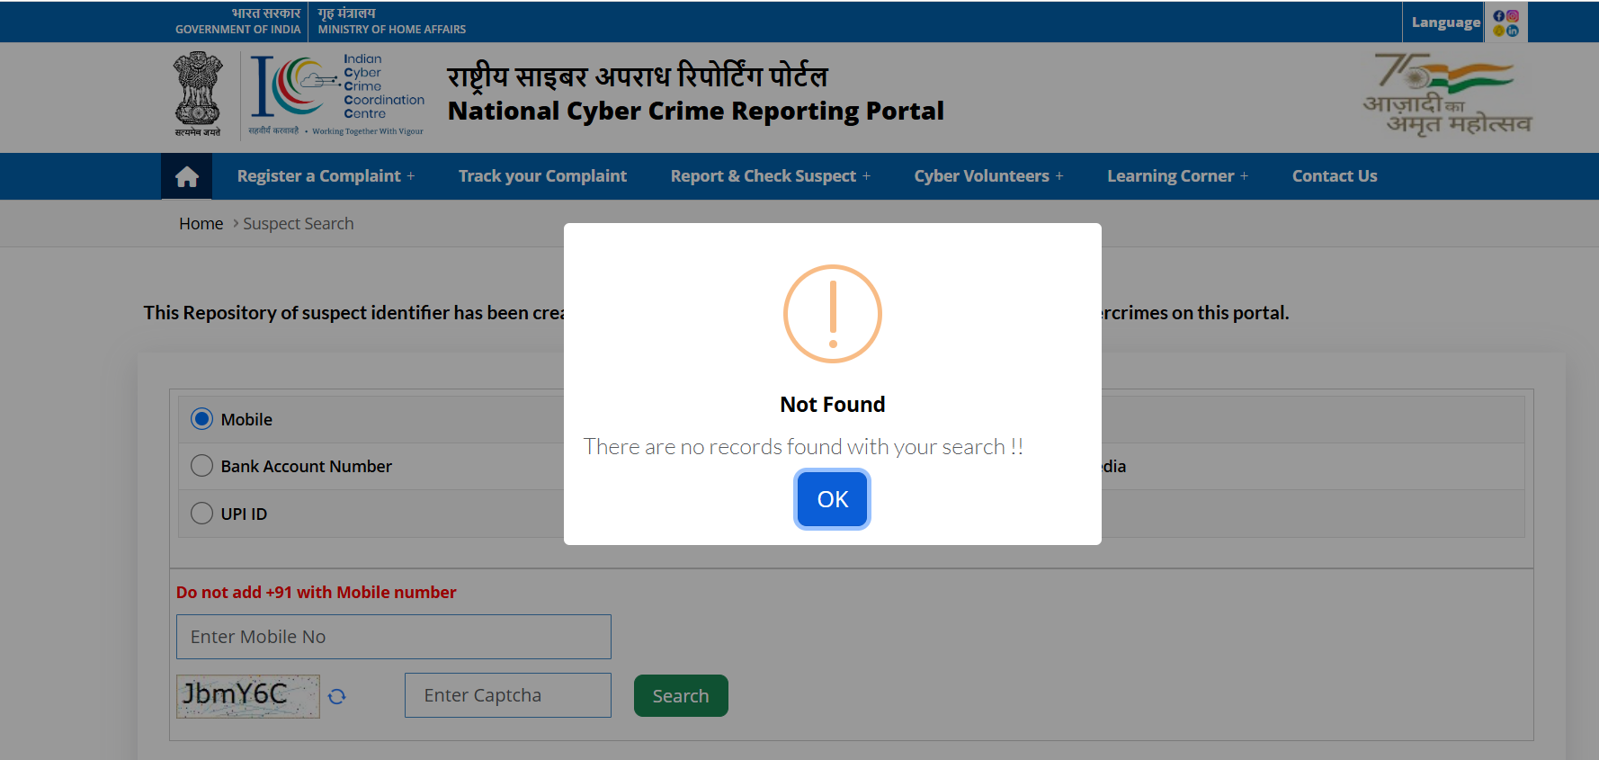Expand the Cyber Volunteers menu
Viewport: 1599px width, 760px height.
988,176
